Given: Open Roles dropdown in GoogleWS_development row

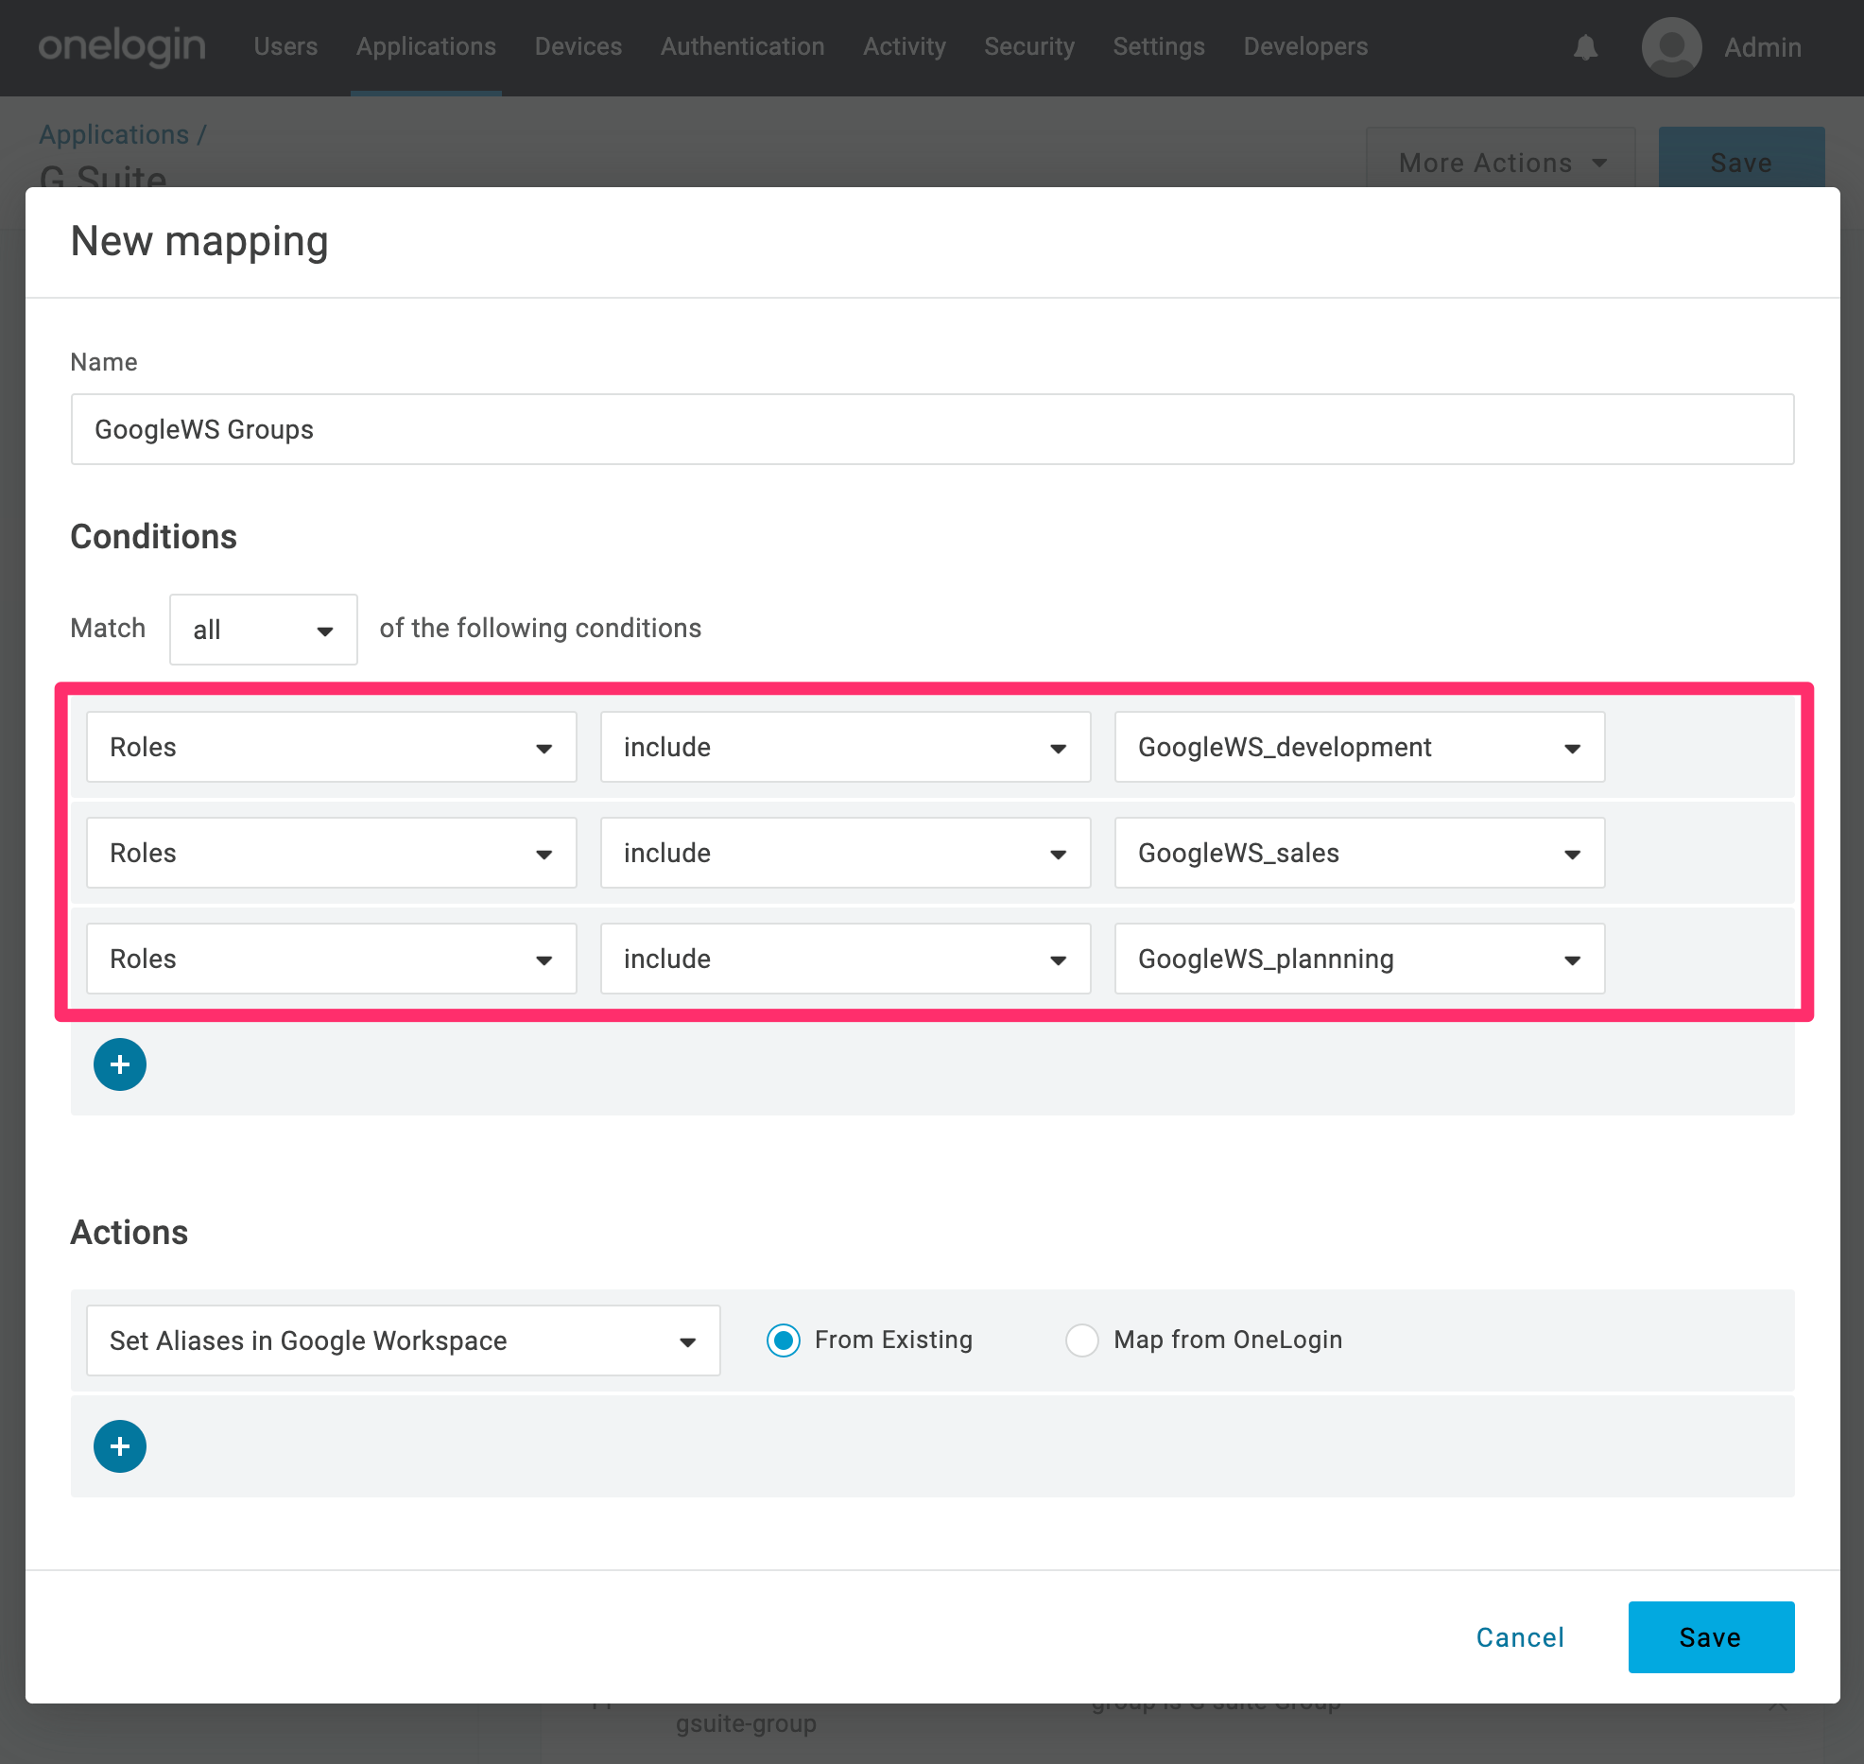Looking at the screenshot, I should coord(332,747).
